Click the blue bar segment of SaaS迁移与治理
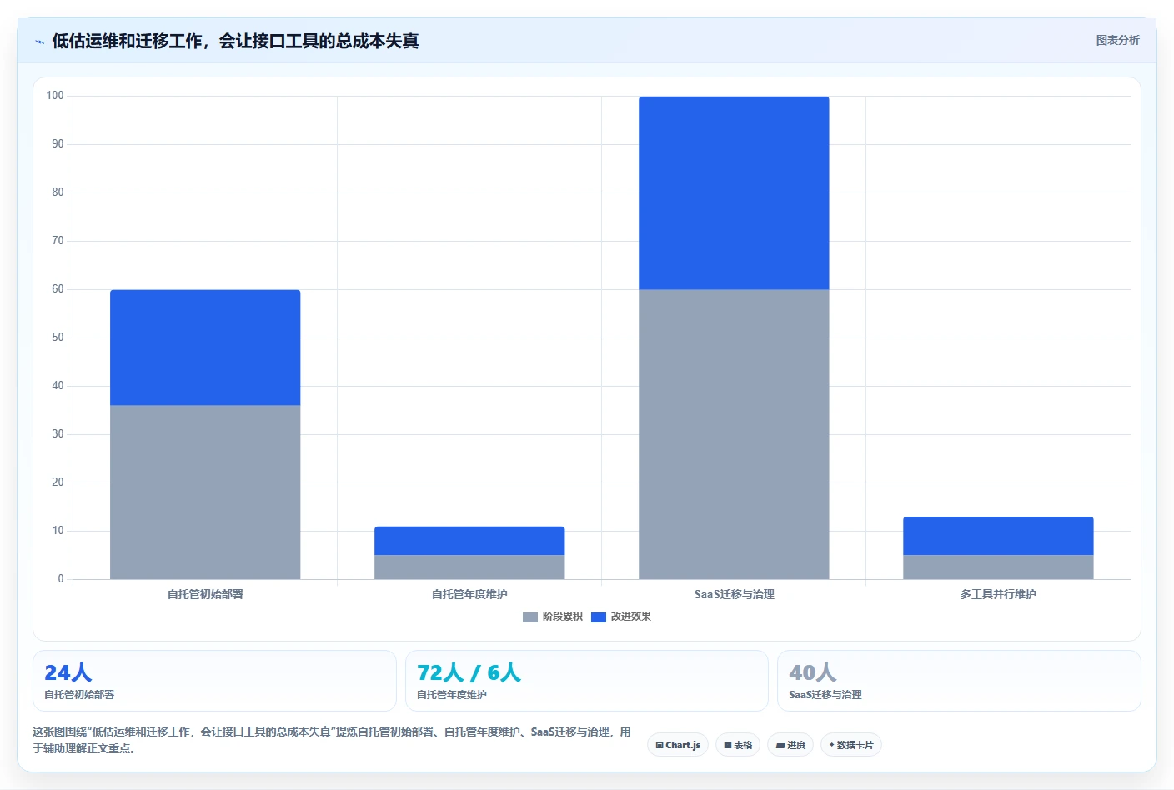The height and width of the screenshot is (790, 1174). pos(734,193)
